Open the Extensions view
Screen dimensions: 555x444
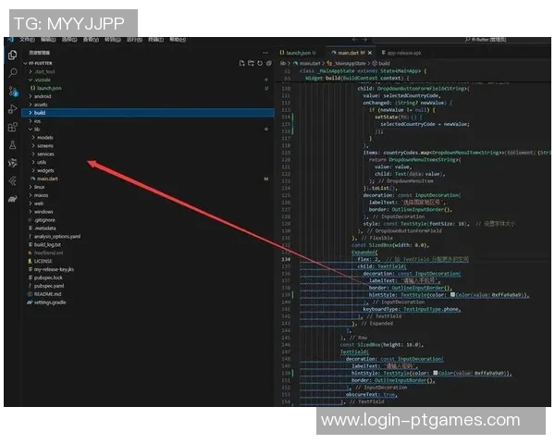pyautogui.click(x=12, y=127)
